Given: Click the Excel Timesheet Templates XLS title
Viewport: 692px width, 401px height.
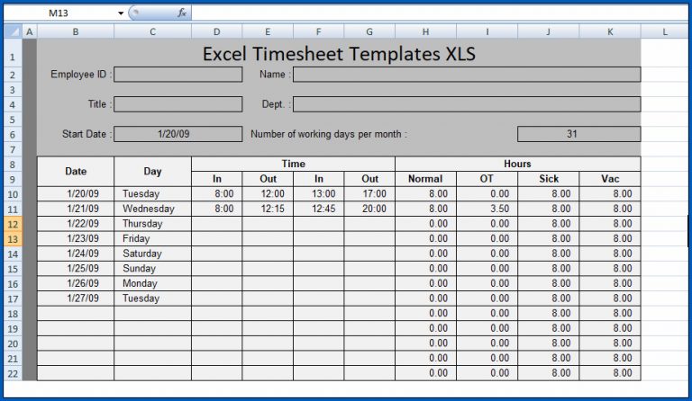Looking at the screenshot, I should click(x=338, y=54).
